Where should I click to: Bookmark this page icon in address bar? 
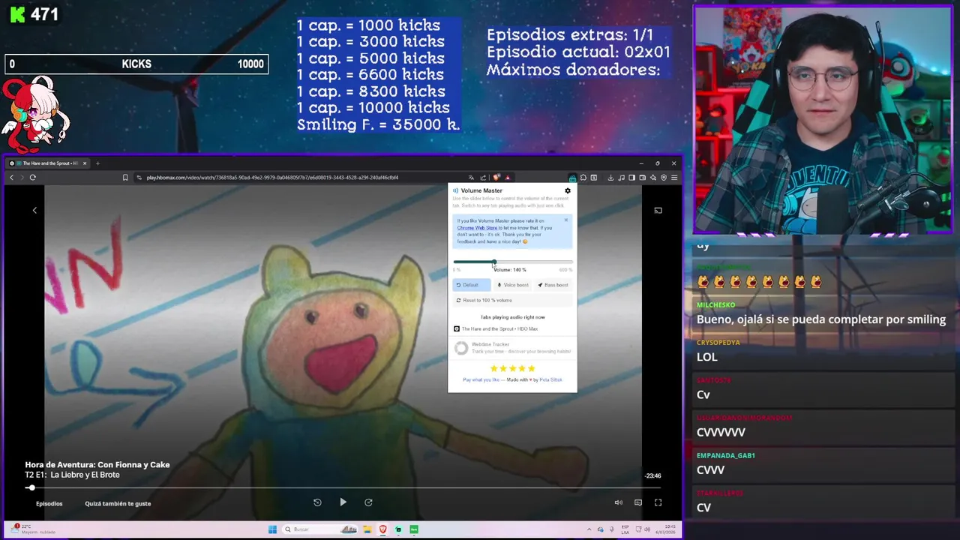point(125,178)
